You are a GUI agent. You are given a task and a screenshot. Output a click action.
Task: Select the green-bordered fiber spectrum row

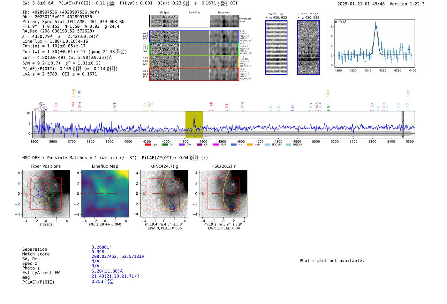point(194,49)
